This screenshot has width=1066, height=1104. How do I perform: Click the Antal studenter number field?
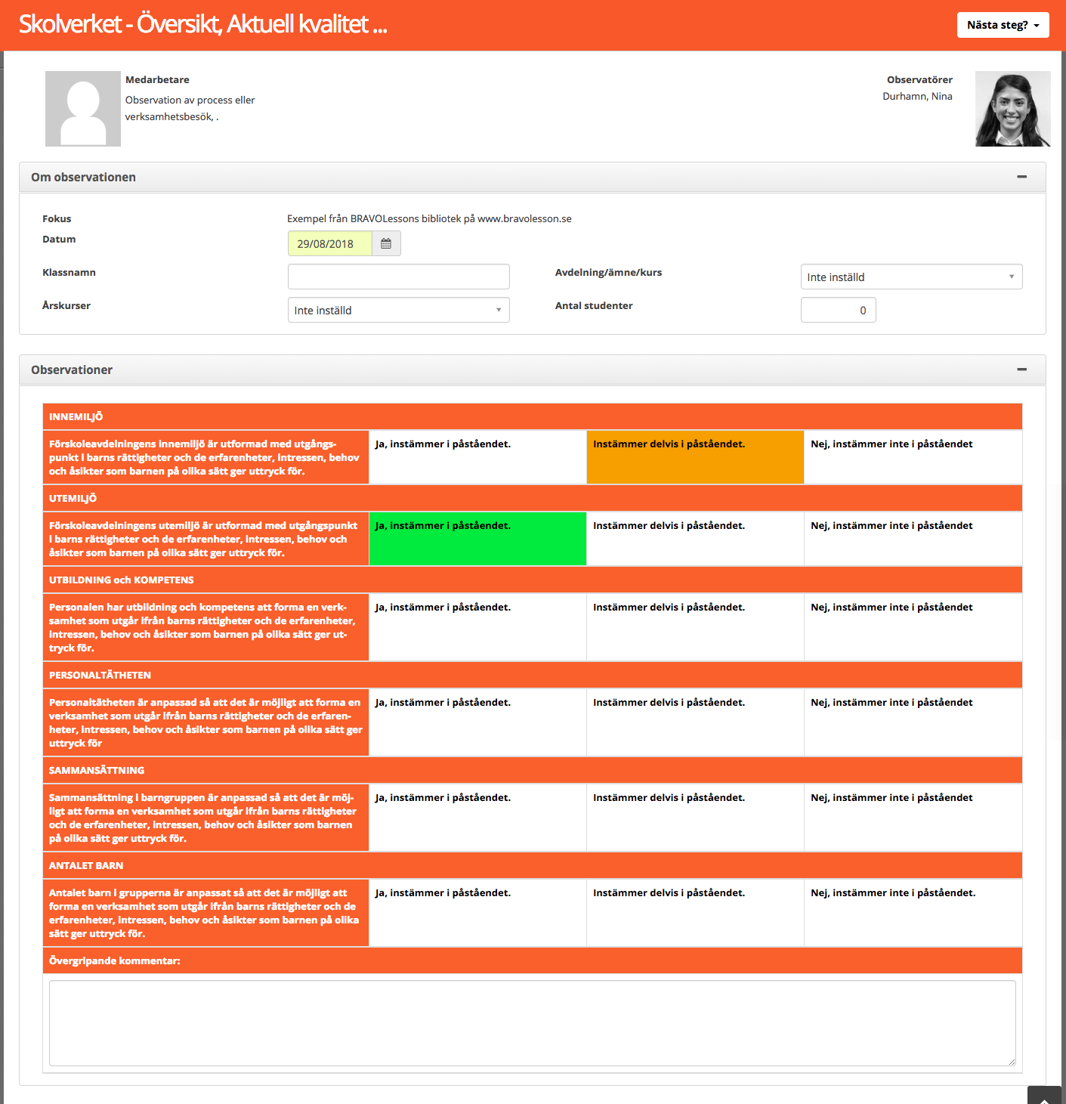[x=839, y=310]
